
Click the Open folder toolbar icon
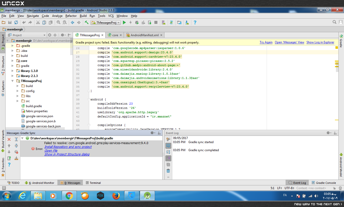(4, 22)
